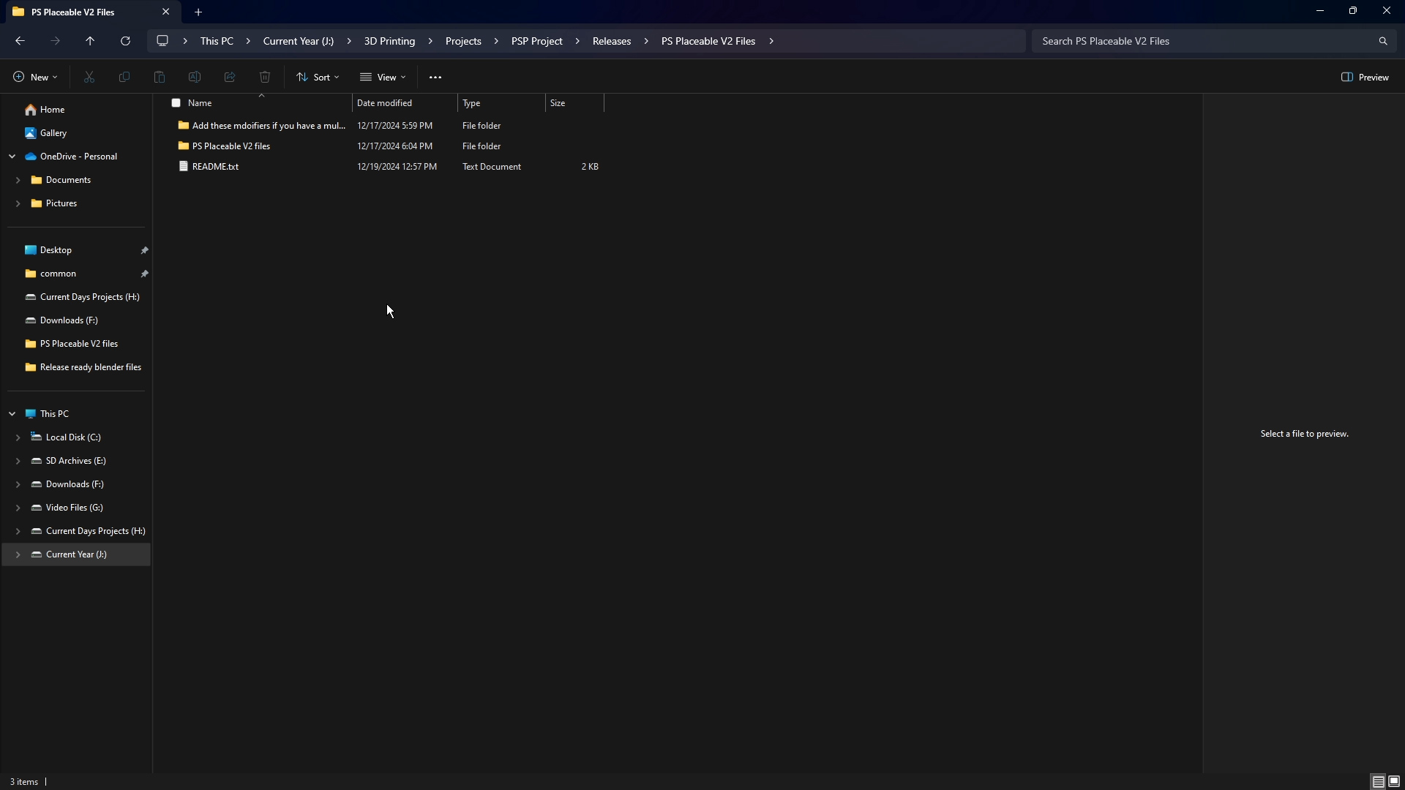
Task: Click the Search PS Placeable V2 Files field
Action: [x=1200, y=41]
